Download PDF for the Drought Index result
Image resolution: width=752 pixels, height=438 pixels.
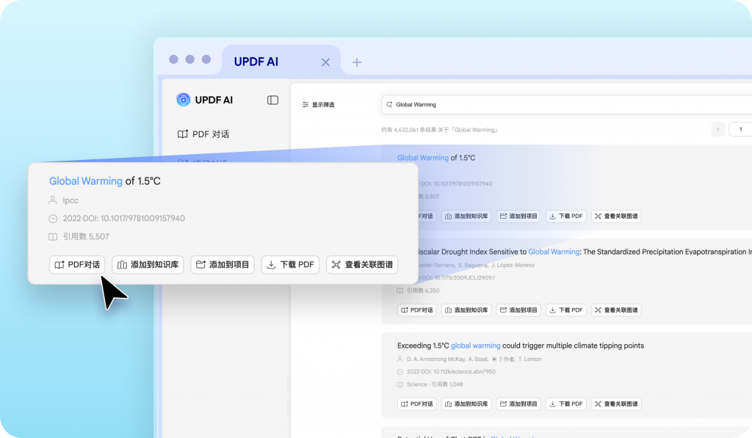tap(565, 310)
